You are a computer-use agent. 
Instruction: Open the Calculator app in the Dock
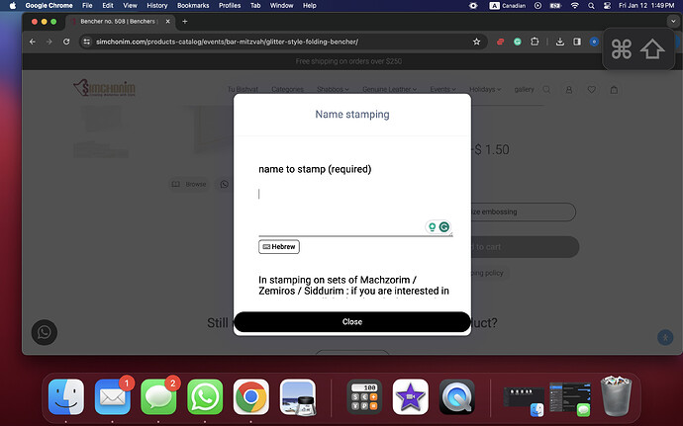(x=364, y=397)
